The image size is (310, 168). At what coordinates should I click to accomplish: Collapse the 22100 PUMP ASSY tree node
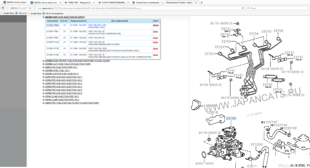[x=43, y=17]
